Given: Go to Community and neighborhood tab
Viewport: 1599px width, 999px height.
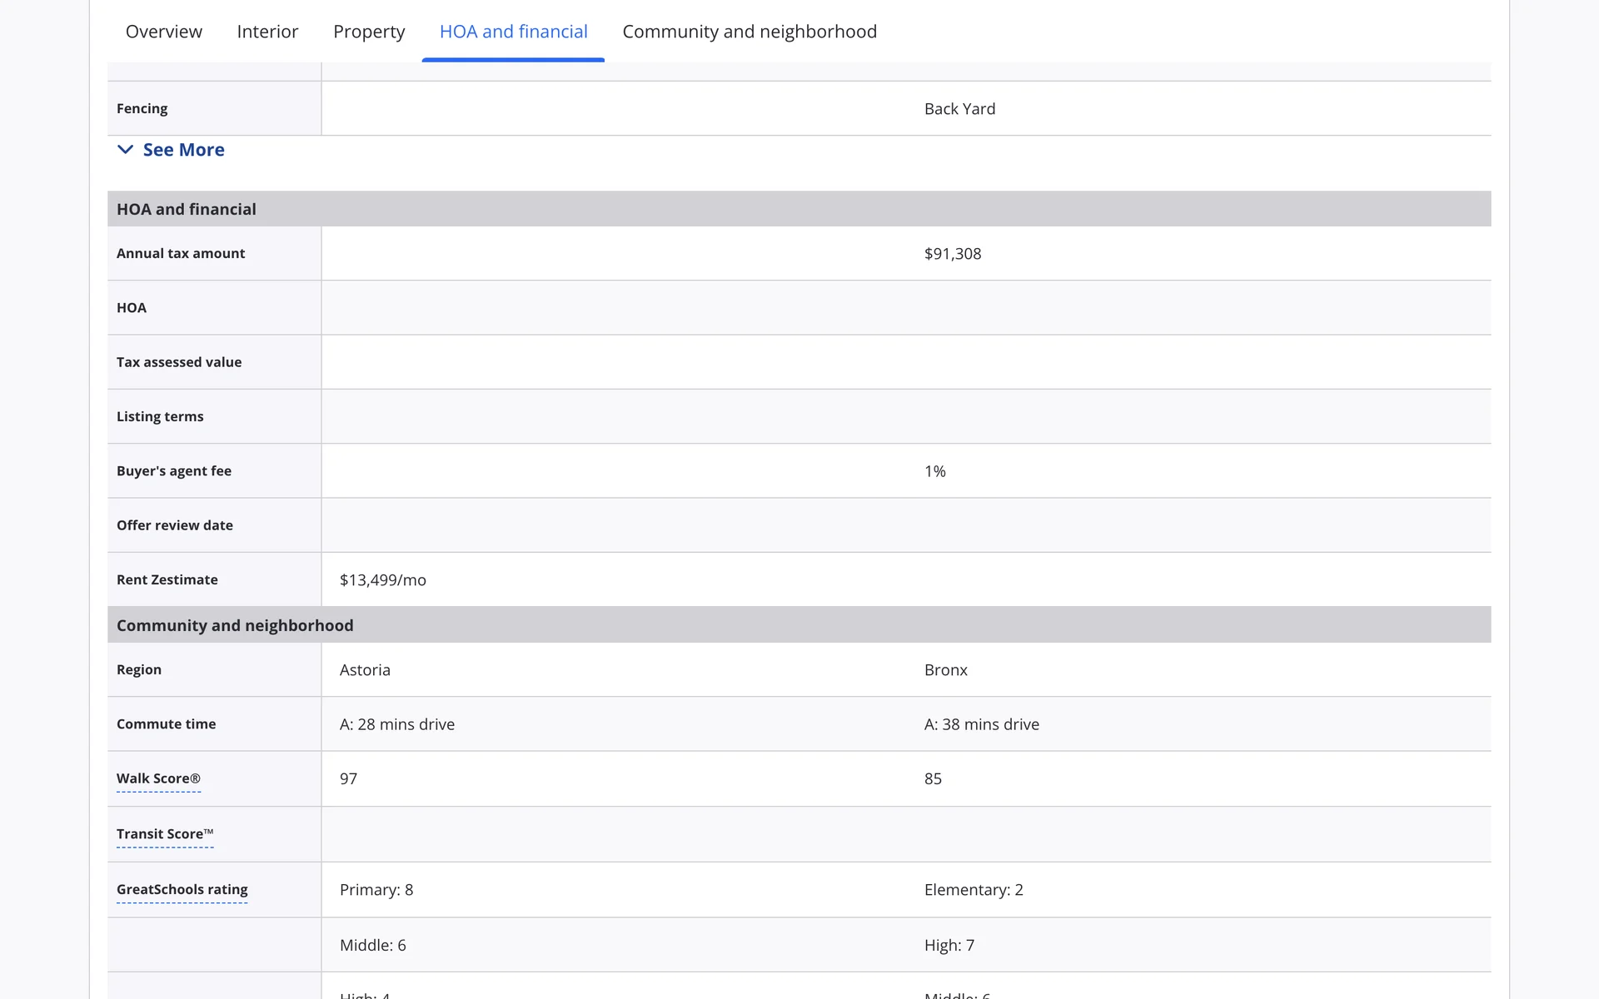Looking at the screenshot, I should pyautogui.click(x=749, y=32).
